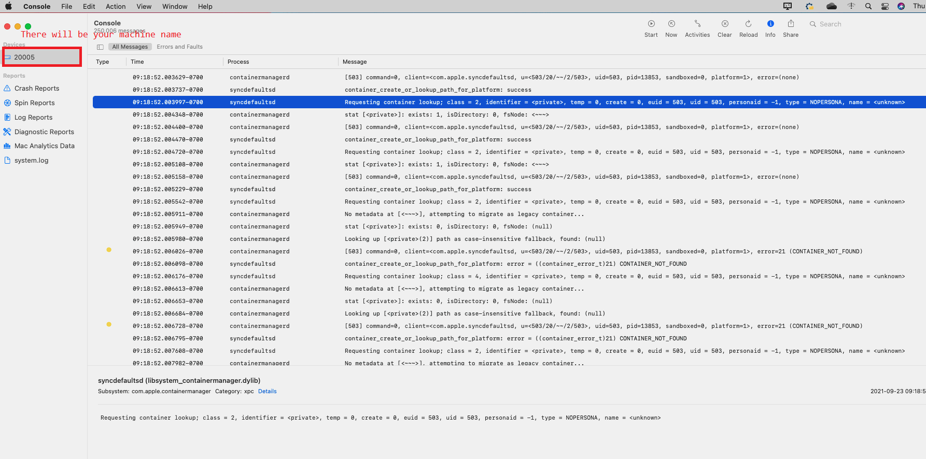Viewport: 926px width, 459px height.
Task: Select the All Messages filter
Action: point(130,47)
